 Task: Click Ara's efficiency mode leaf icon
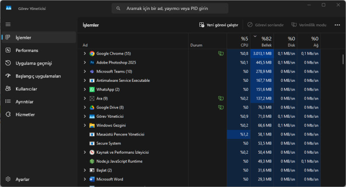point(221,98)
